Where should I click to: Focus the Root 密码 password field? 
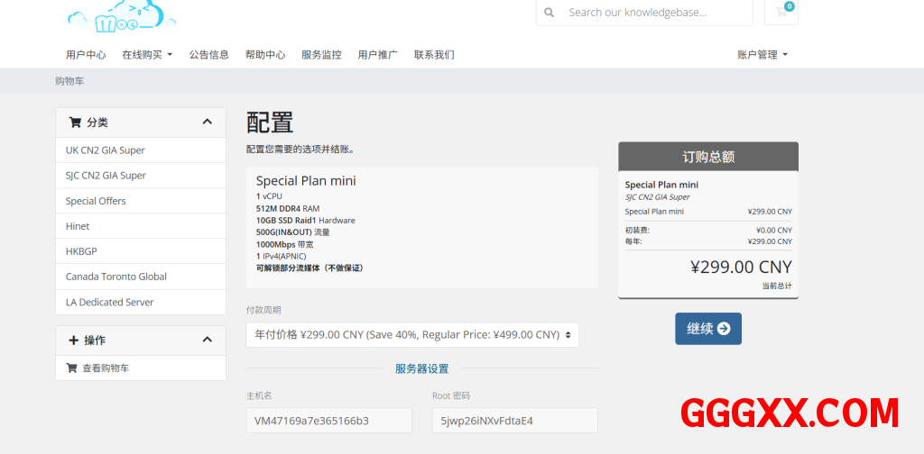coord(514,421)
